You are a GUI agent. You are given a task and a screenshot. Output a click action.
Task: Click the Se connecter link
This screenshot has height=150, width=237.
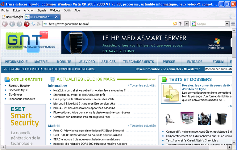point(172,69)
